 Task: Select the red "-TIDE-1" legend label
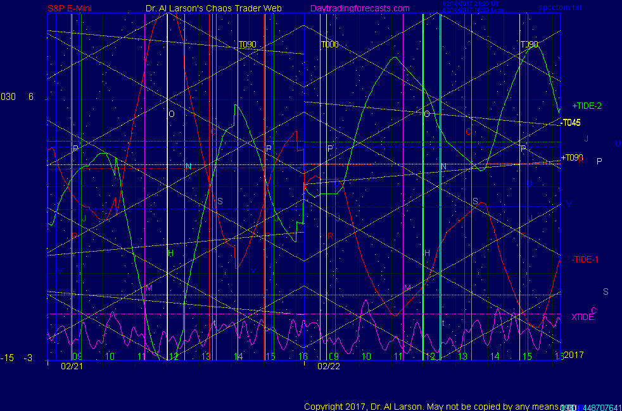[x=585, y=260]
